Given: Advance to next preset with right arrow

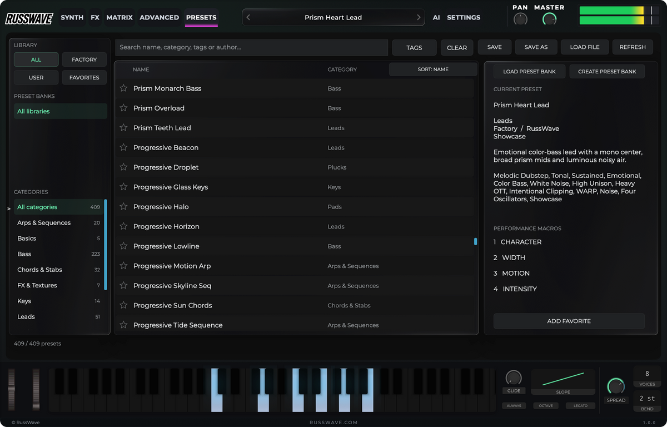Looking at the screenshot, I should tap(419, 18).
